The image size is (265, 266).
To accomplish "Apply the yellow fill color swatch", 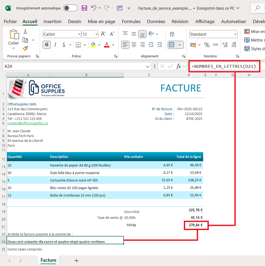I will [x=93, y=45].
